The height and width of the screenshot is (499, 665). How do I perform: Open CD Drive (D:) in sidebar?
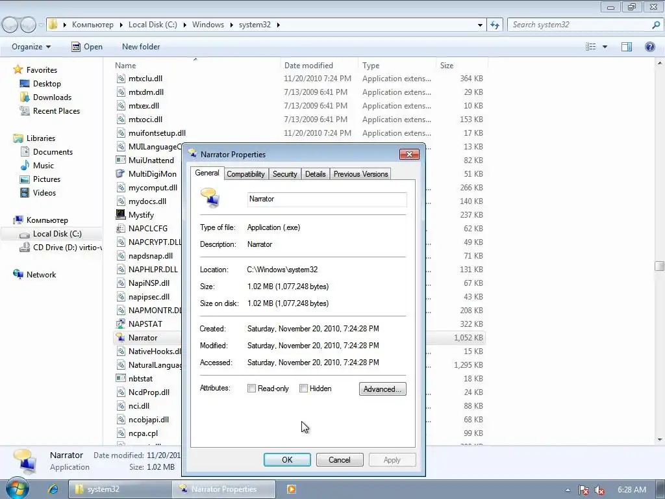[x=67, y=248]
